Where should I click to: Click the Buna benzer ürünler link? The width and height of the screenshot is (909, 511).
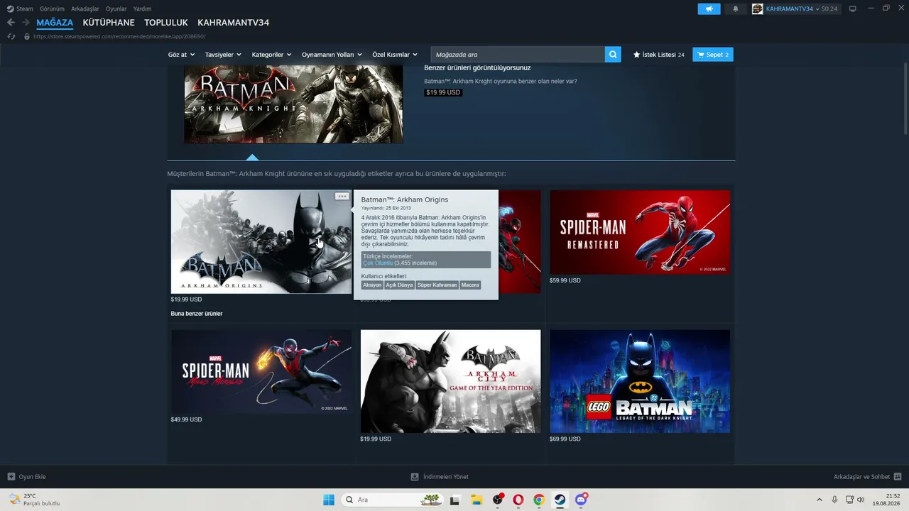coord(197,314)
